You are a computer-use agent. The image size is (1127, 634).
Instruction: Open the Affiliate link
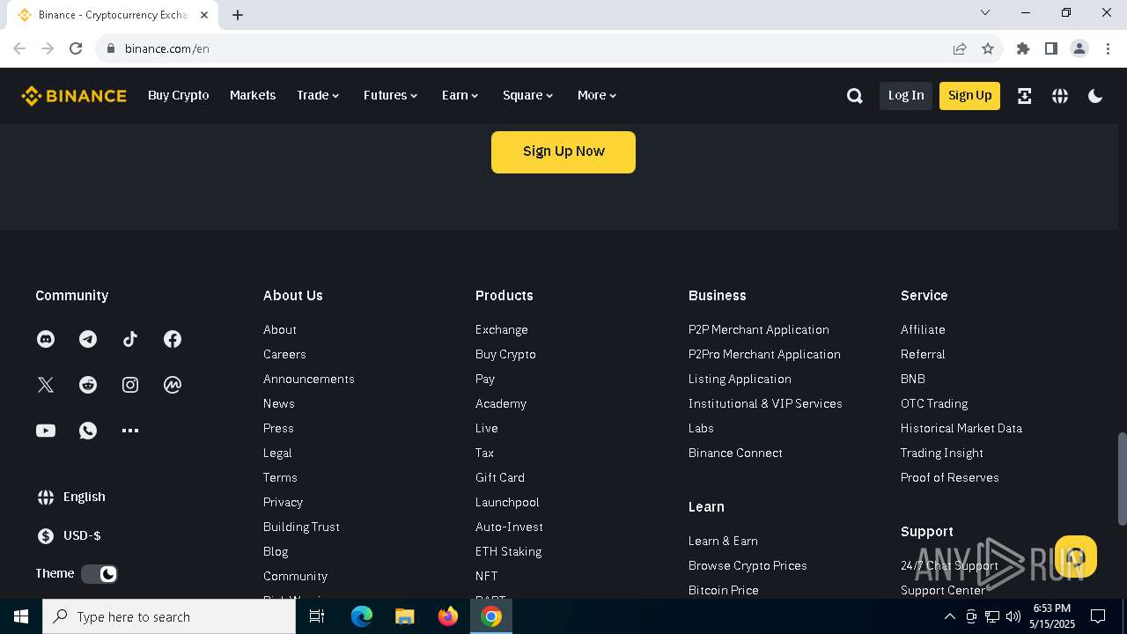coord(923,329)
